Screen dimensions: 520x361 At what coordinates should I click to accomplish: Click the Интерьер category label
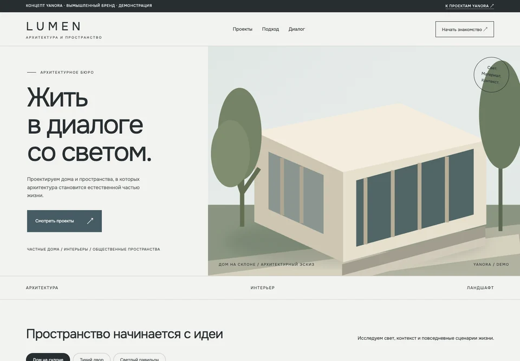(x=263, y=288)
